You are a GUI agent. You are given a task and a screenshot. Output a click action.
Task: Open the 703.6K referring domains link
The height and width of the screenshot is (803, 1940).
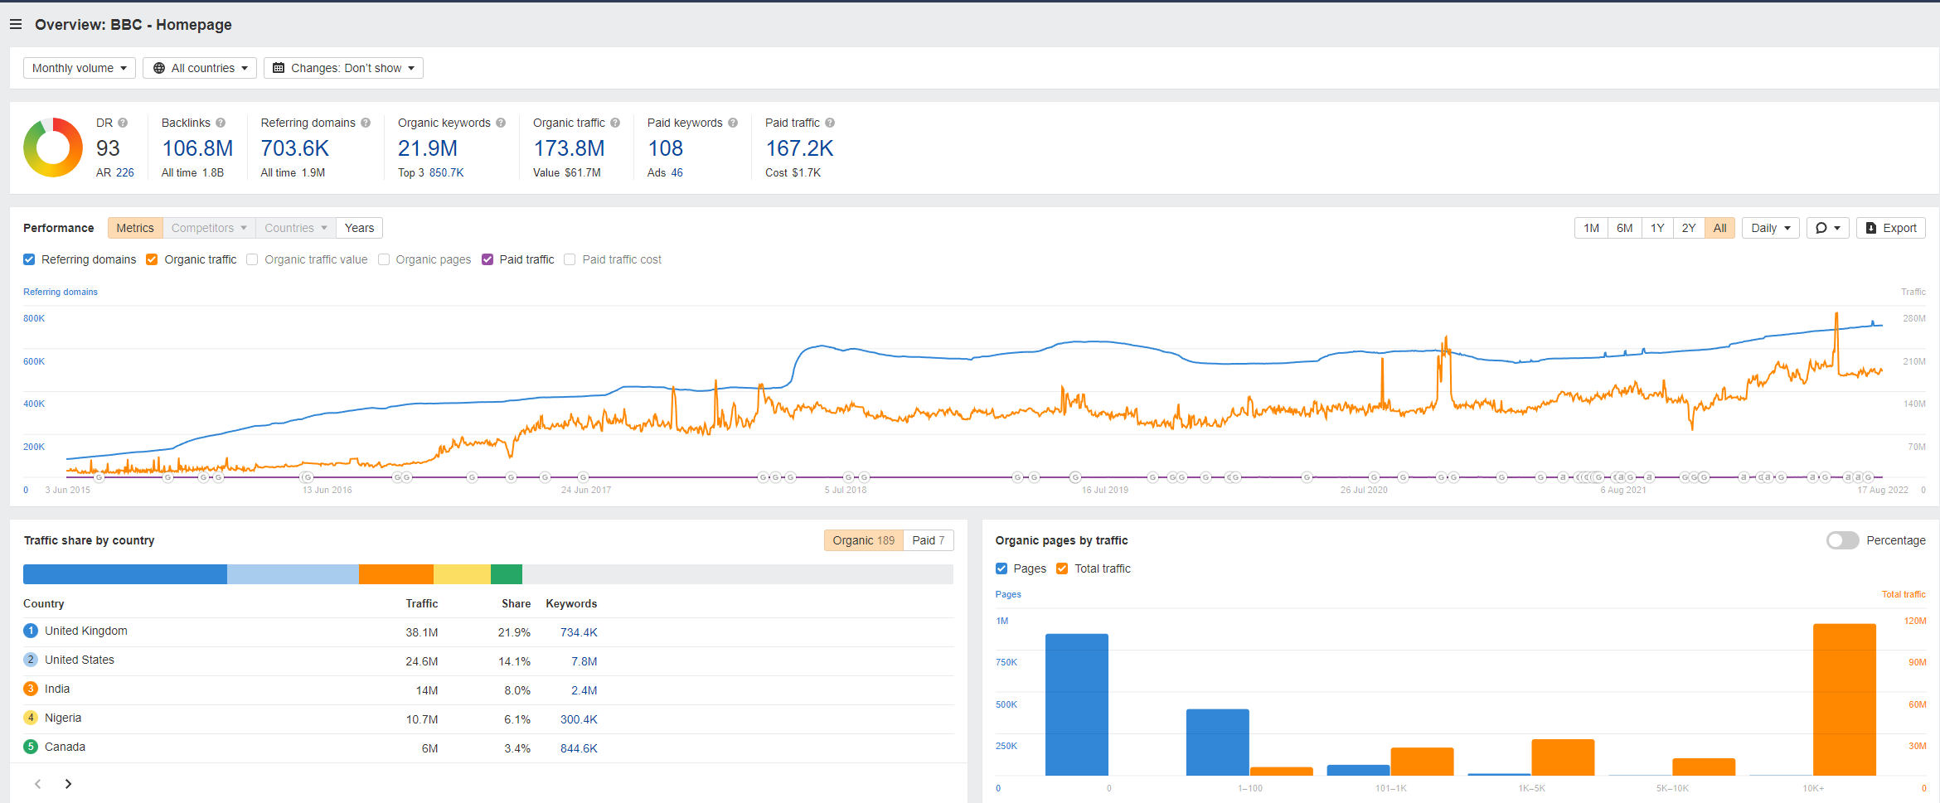(x=295, y=148)
